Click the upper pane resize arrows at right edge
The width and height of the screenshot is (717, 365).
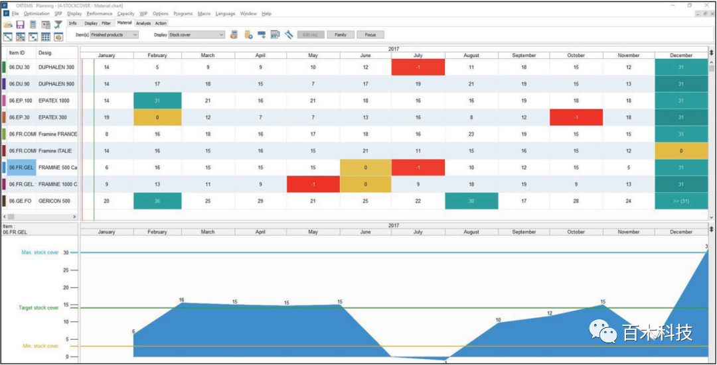(712, 52)
